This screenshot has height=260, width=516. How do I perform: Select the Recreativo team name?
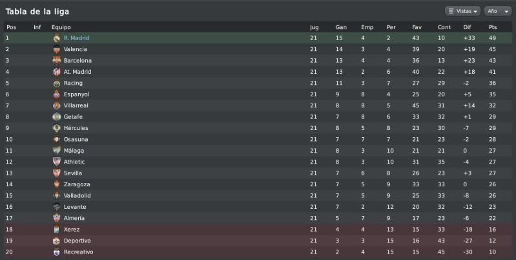tap(78, 252)
